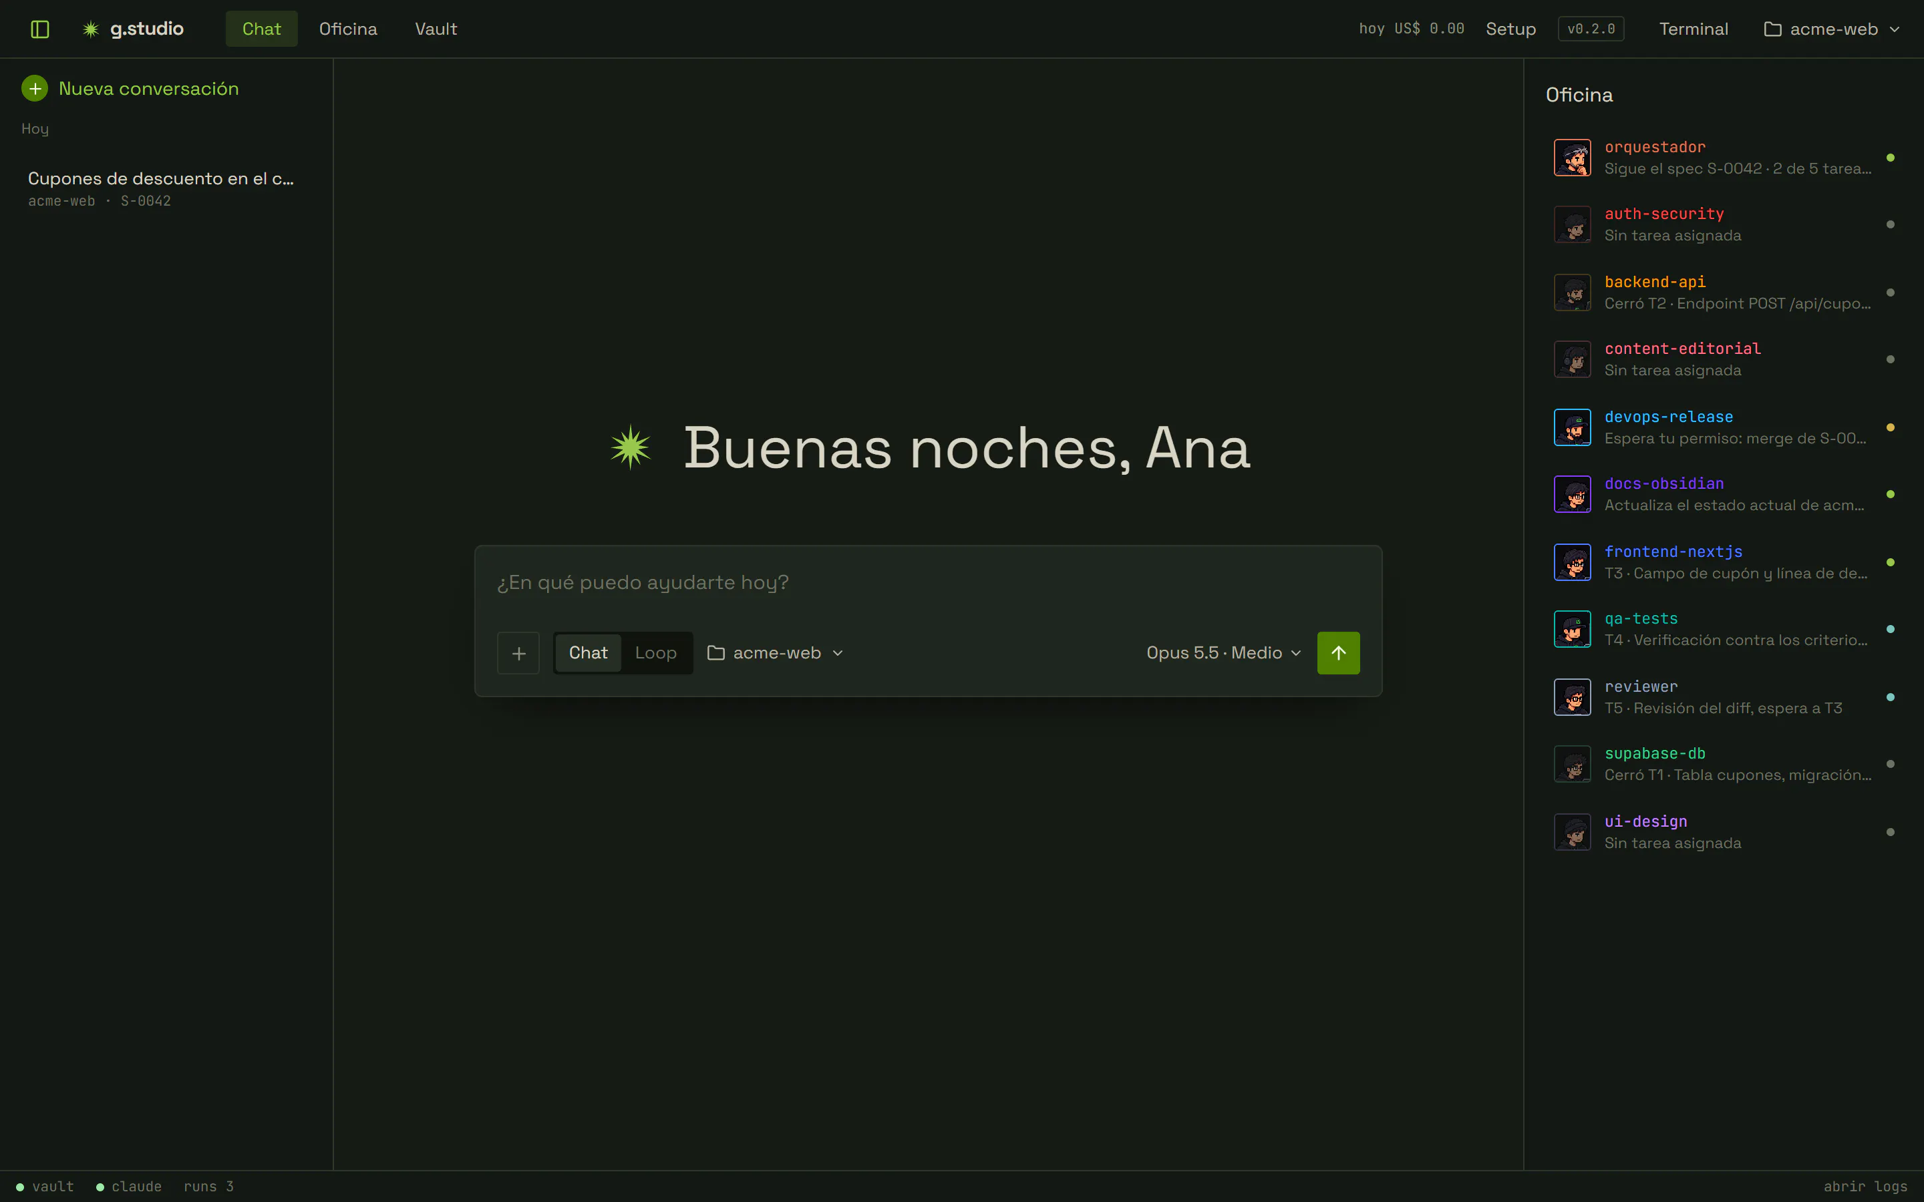Open the Vault tab
1924x1202 pixels.
[x=436, y=29]
